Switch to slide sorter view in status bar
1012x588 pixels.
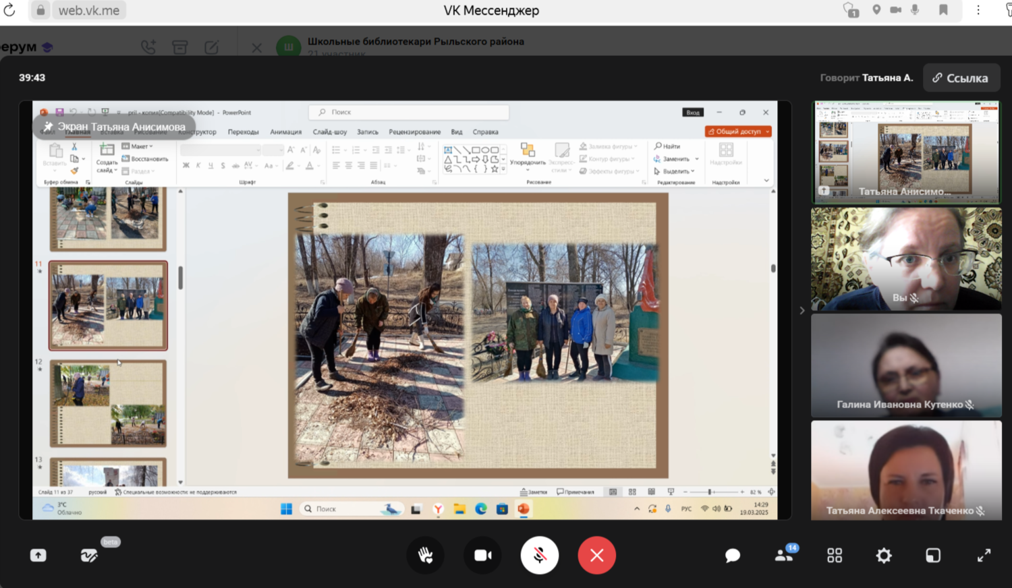coord(632,492)
